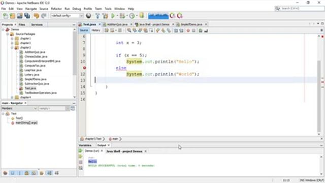
Task: Select ComputeTax.java in project tree
Action: tap(35, 66)
